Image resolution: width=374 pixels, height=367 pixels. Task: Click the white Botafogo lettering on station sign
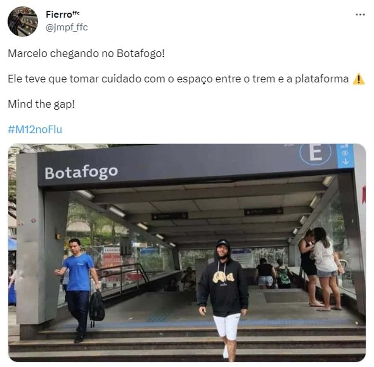(x=81, y=172)
